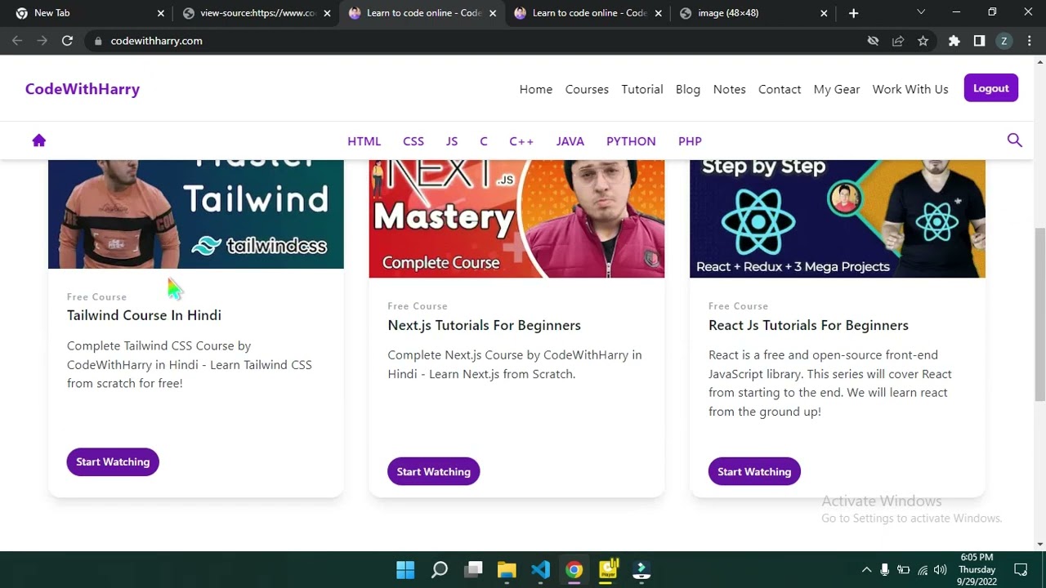The image size is (1046, 588).
Task: Click the eye-slash tracking icon in address bar
Action: click(x=873, y=41)
